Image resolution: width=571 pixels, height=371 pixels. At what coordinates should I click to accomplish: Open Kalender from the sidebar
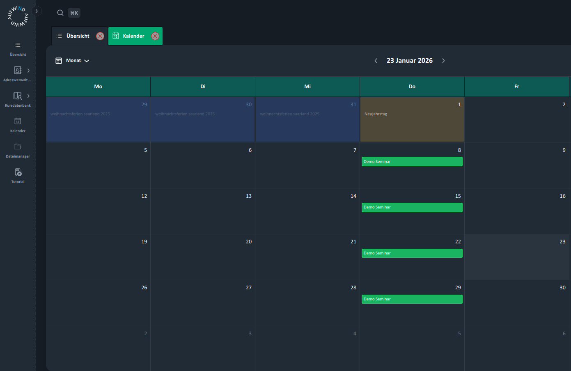(18, 121)
